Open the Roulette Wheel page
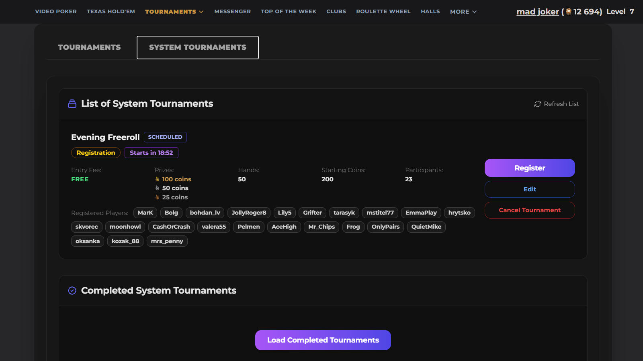Screen dimensions: 643x361 coord(383,12)
